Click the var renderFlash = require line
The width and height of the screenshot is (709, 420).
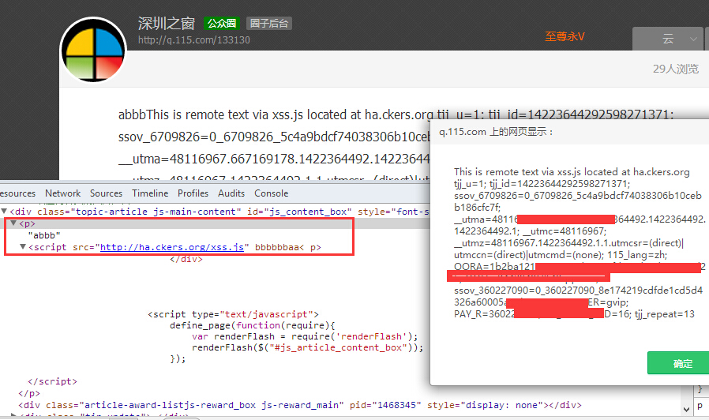click(305, 336)
